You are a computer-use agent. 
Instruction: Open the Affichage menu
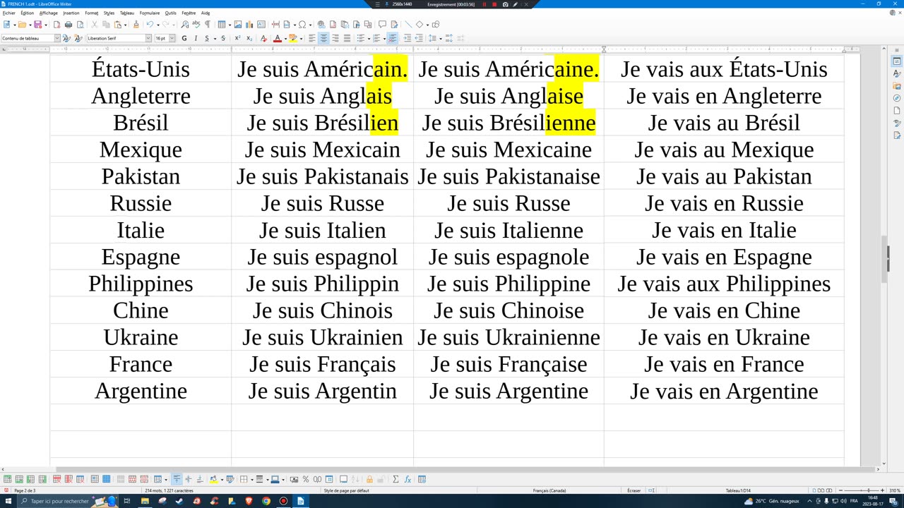pyautogui.click(x=48, y=13)
